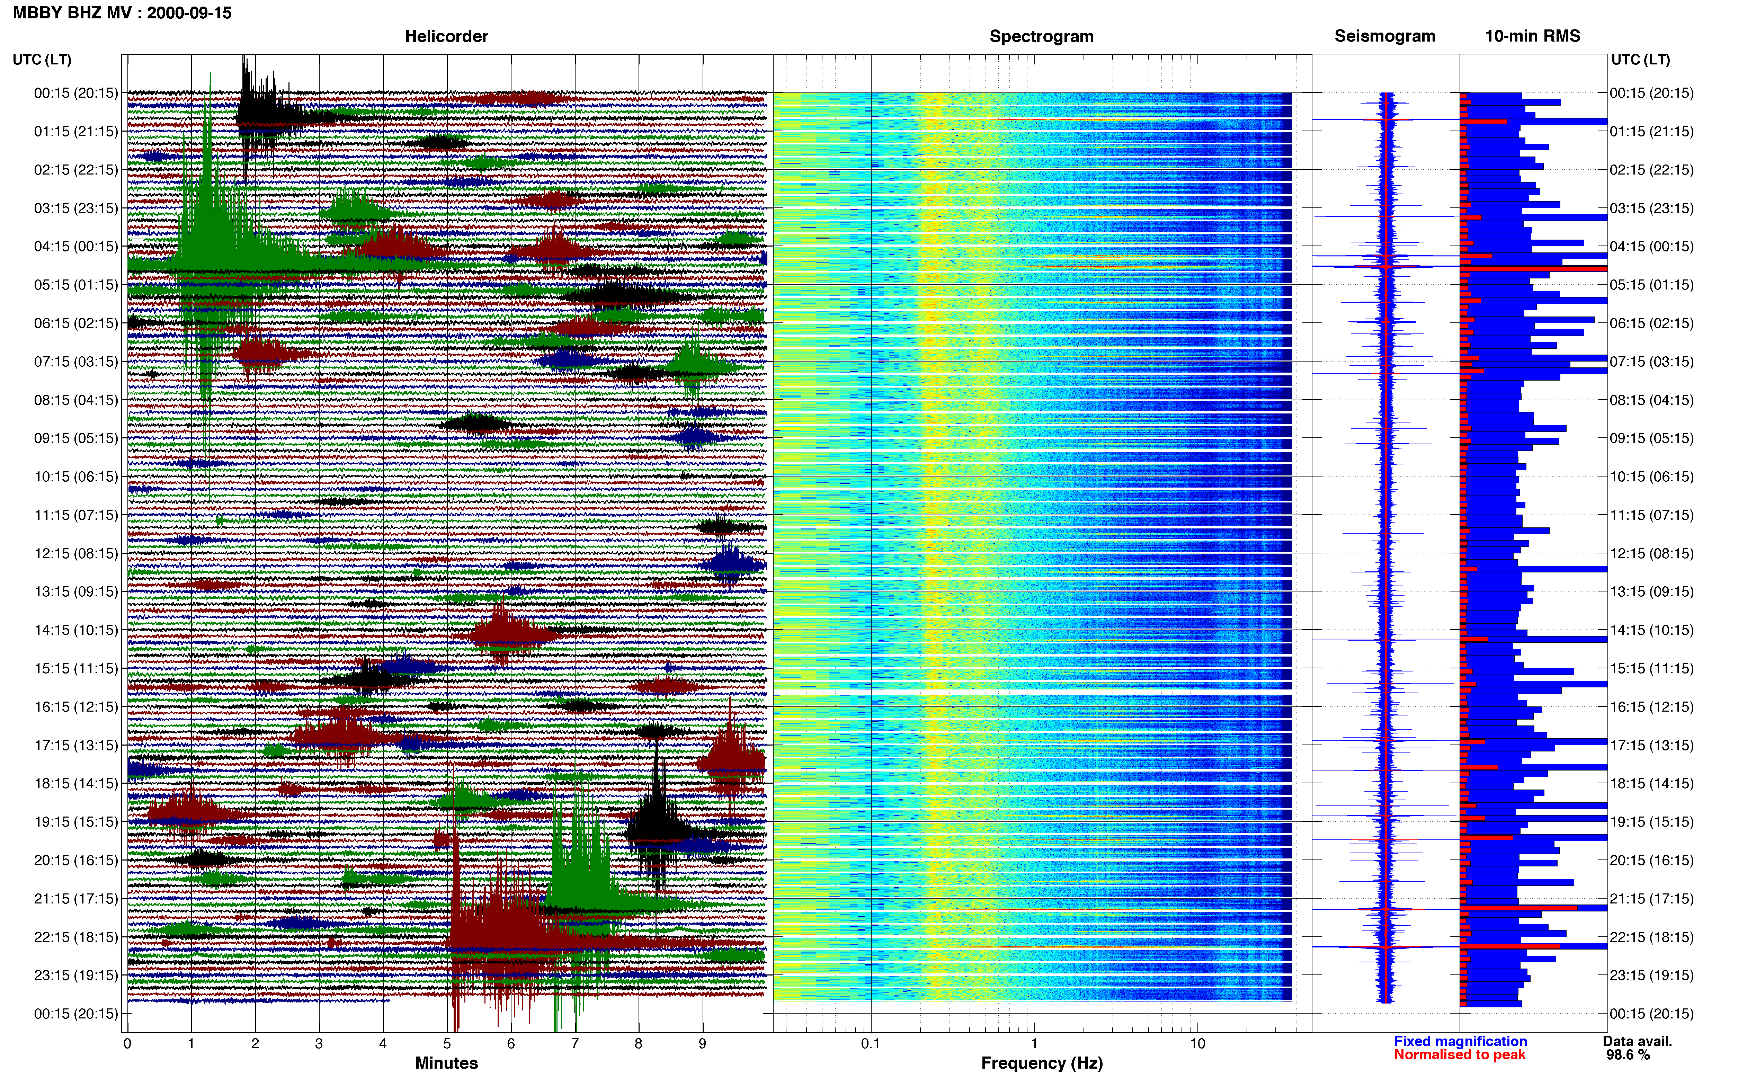This screenshot has width=1738, height=1087.
Task: Click left time label '07:15 (03:15)'
Action: click(x=76, y=362)
